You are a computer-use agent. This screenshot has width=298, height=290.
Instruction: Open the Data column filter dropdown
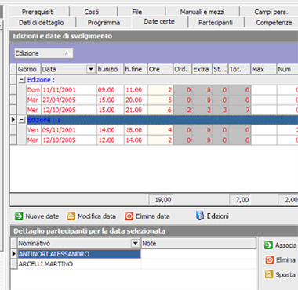click(91, 69)
